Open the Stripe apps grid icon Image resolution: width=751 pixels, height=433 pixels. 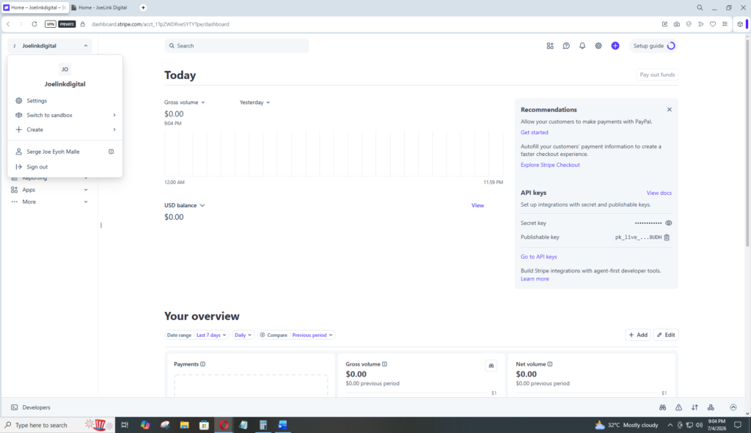(x=550, y=46)
